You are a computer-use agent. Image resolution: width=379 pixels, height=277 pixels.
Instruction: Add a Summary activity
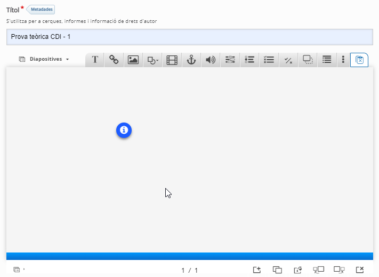(327, 60)
